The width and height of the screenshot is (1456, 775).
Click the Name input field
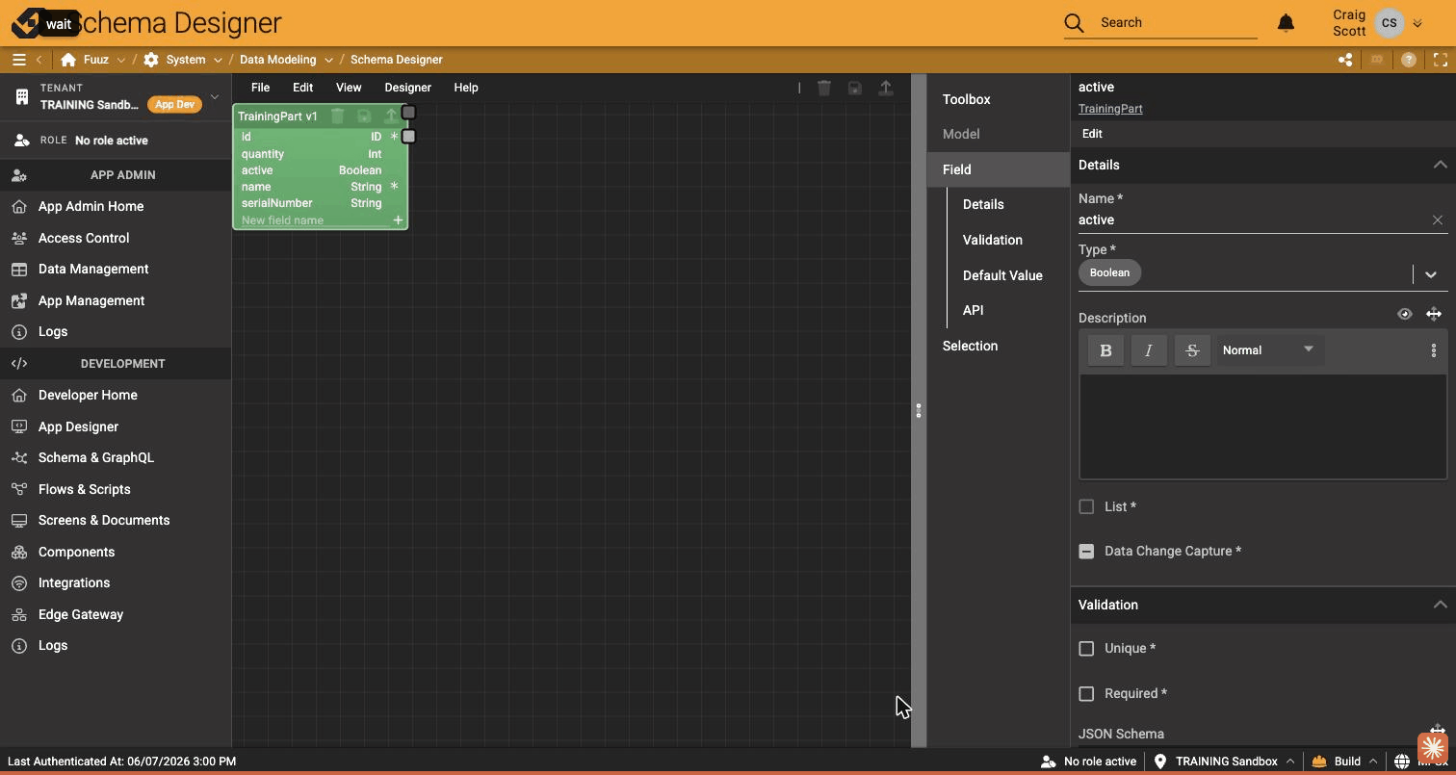click(1250, 220)
